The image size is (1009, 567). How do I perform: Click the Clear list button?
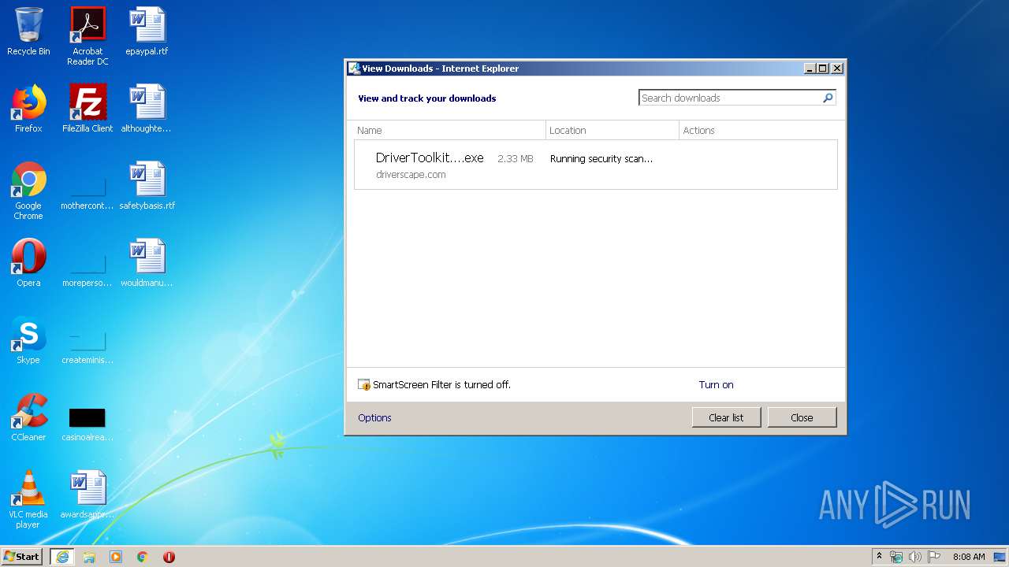(726, 417)
